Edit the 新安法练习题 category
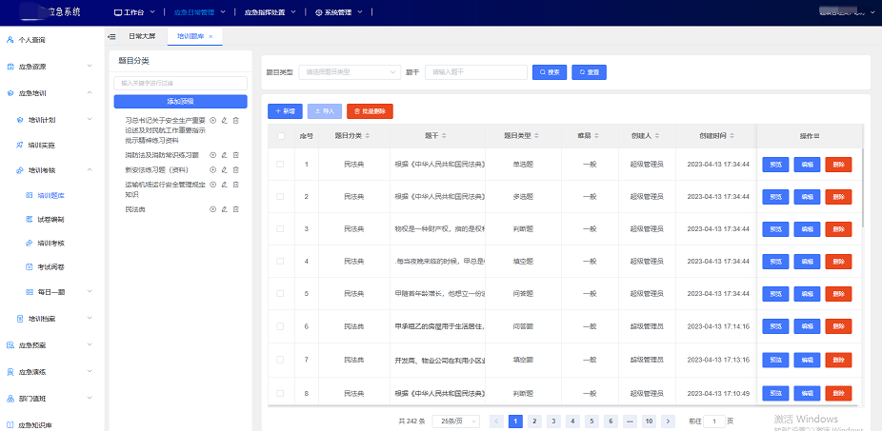Image resolution: width=882 pixels, height=431 pixels. pos(225,169)
